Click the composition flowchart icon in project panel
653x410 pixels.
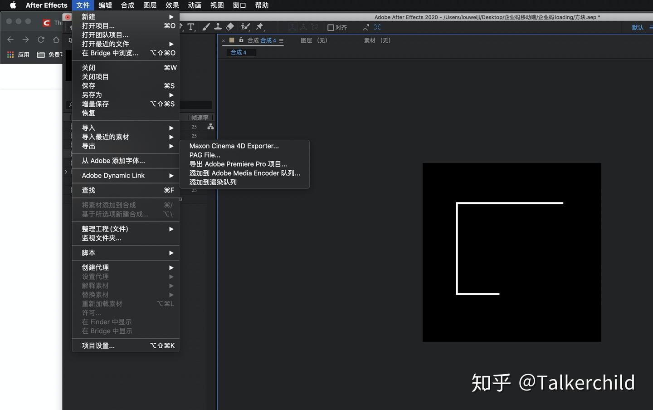click(x=210, y=127)
